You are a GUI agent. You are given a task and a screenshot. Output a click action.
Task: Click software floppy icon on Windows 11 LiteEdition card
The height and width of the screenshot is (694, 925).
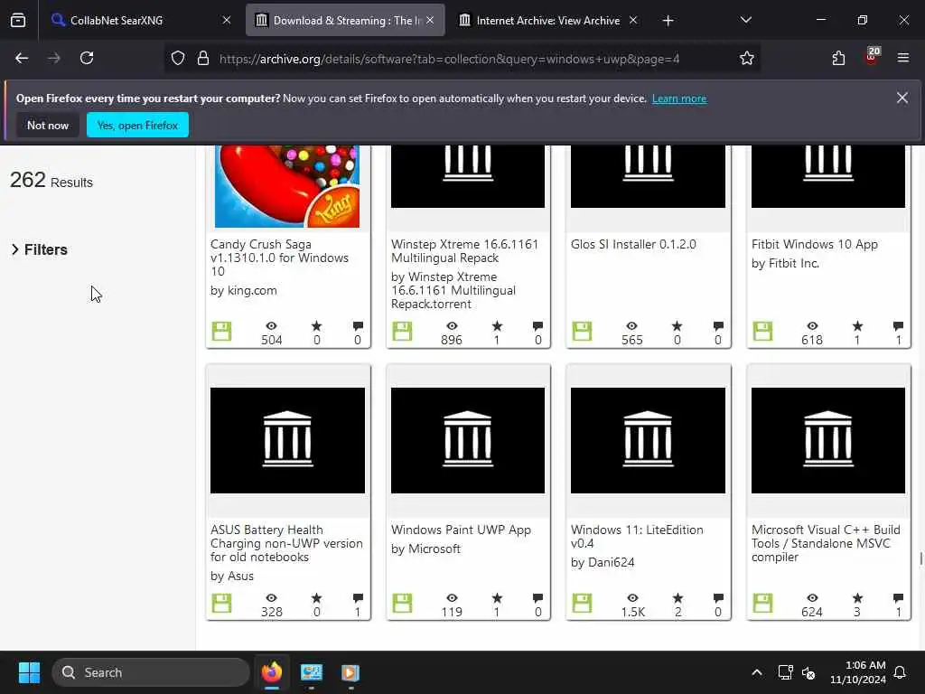click(x=582, y=603)
